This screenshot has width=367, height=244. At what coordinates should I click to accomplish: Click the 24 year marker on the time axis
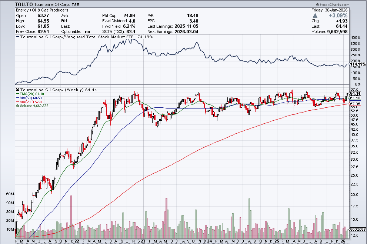coord(210,241)
